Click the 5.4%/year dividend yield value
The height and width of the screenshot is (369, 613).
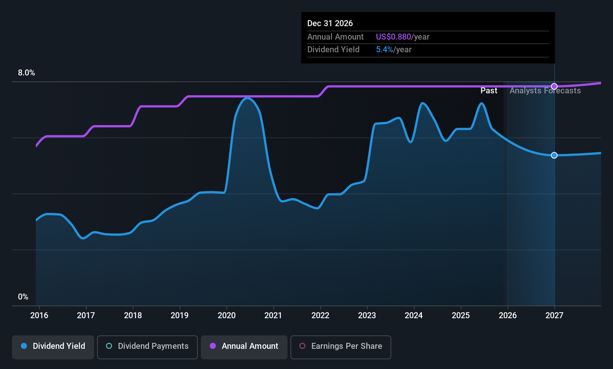coord(394,49)
